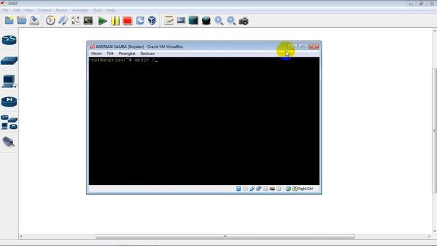Stop all devices with the red stop button

coord(128,21)
